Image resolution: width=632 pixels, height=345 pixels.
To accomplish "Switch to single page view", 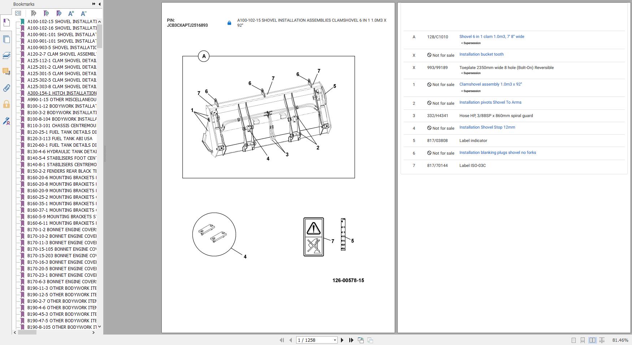I will click(573, 340).
